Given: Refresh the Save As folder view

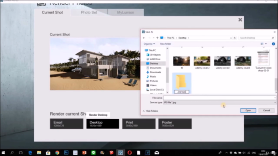Looking at the screenshot, I should point(235,38).
